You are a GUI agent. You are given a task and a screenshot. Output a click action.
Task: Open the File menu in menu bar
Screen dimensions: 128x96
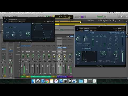[11, 13]
